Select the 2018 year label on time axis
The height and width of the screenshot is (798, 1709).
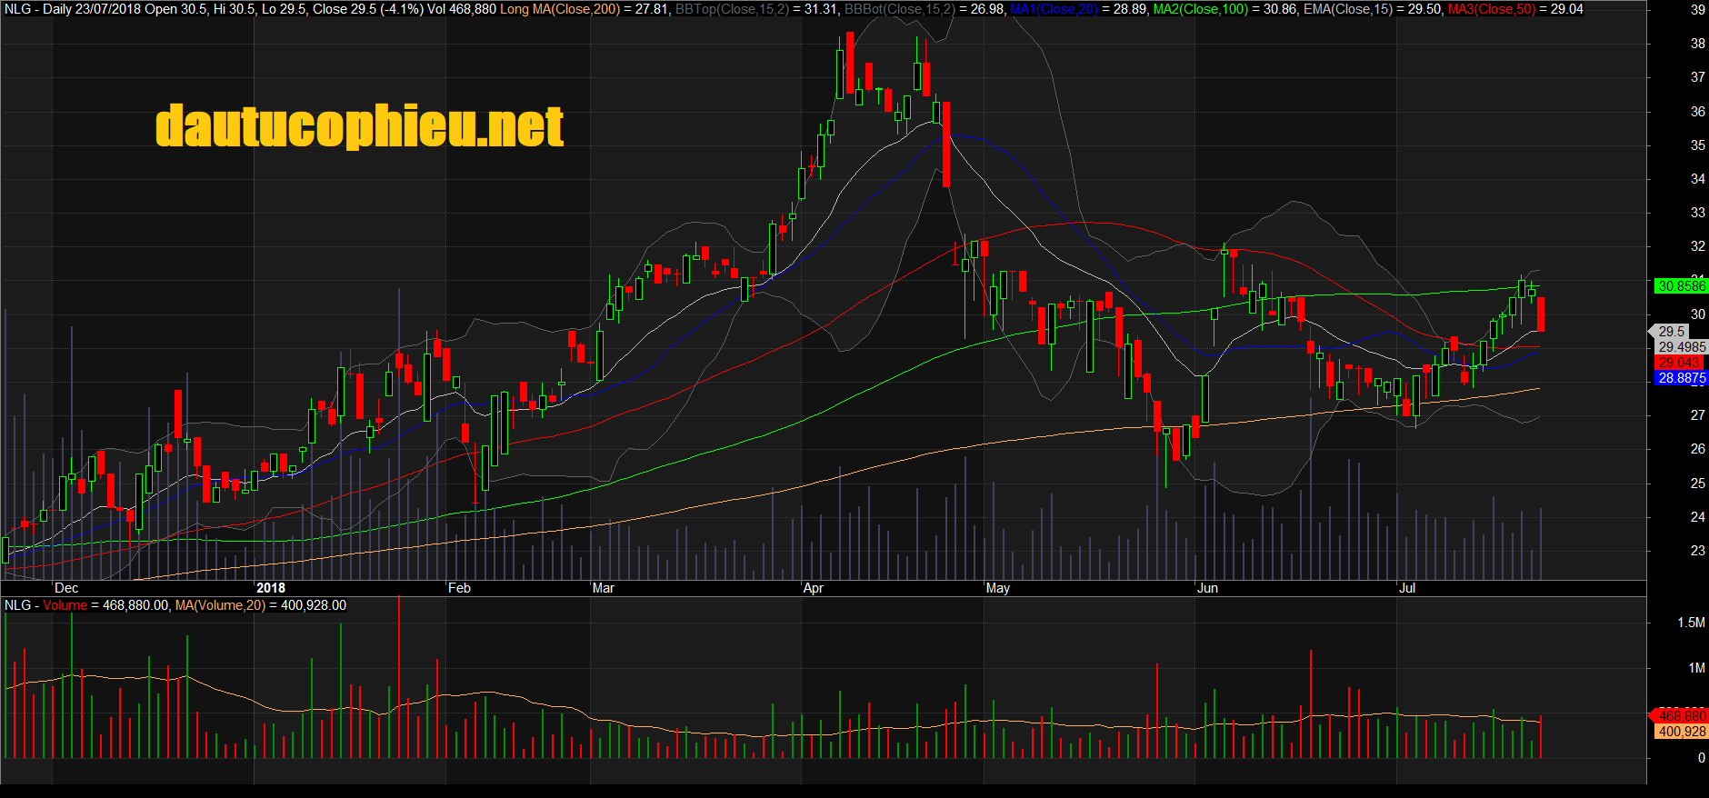[x=271, y=588]
